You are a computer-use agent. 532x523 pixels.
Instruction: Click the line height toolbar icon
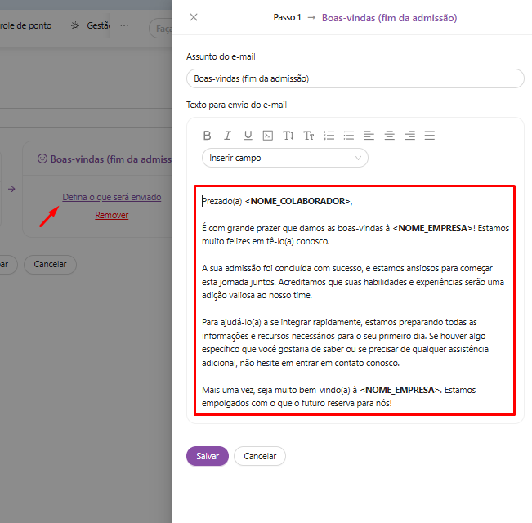[288, 136]
